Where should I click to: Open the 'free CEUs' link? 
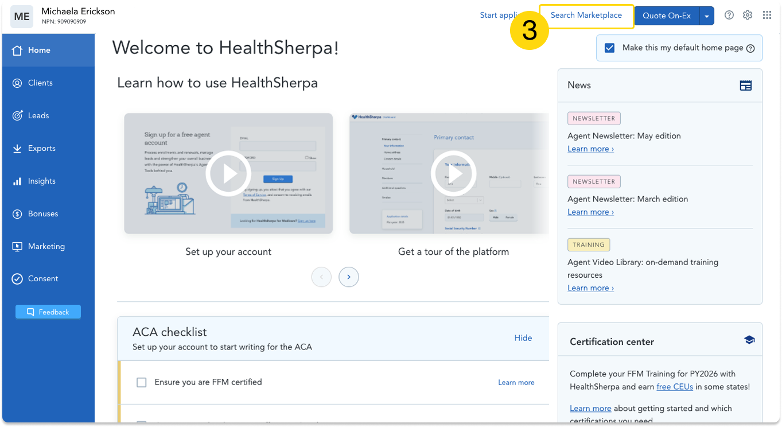[675, 387]
